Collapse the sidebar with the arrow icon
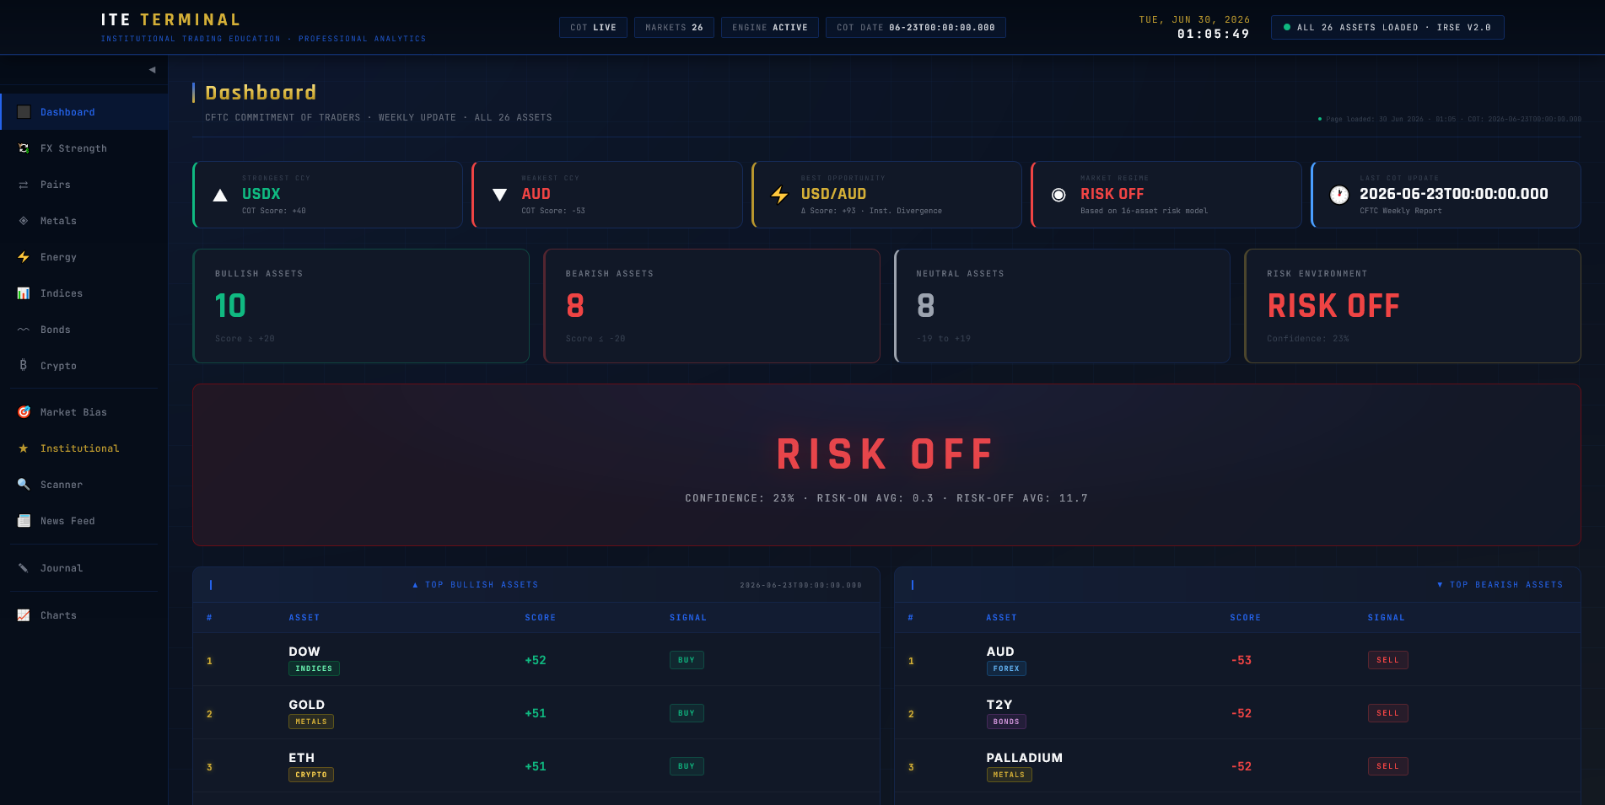 click(x=152, y=70)
